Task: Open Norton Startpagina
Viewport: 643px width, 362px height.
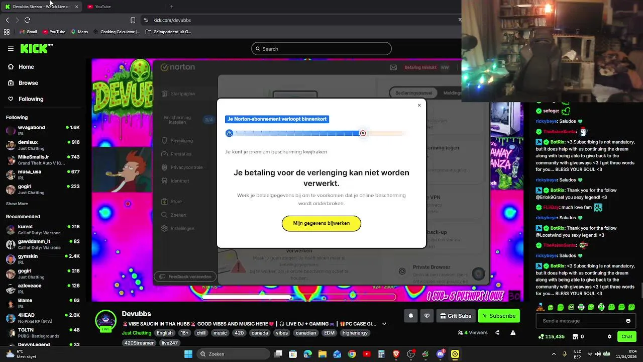Action: click(x=178, y=94)
